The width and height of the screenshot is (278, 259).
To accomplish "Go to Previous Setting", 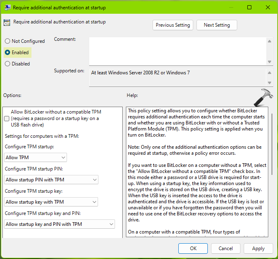I will point(173,25).
